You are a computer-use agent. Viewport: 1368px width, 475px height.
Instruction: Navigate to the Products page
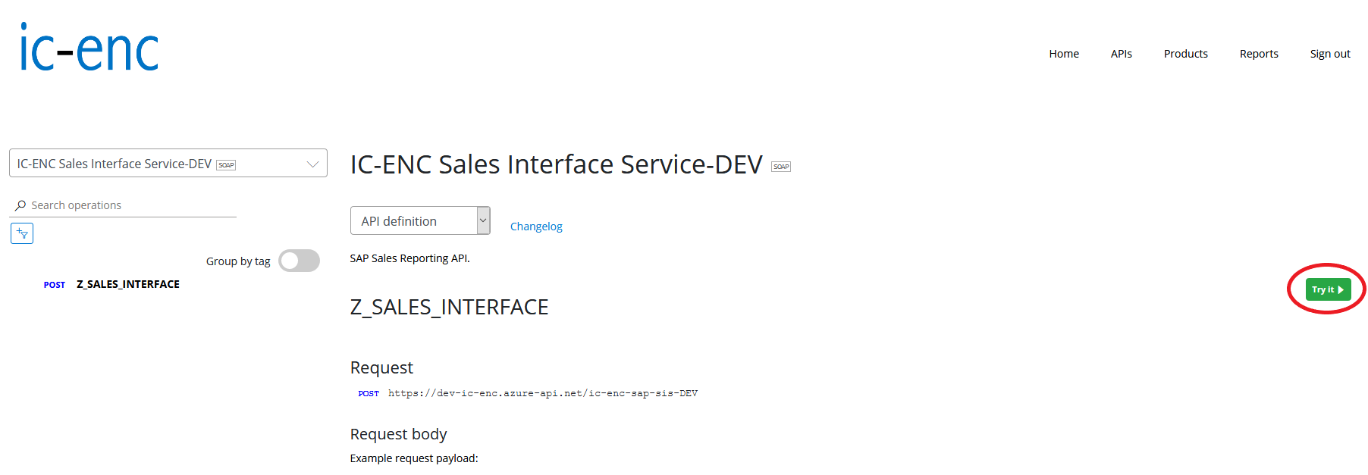click(1185, 54)
